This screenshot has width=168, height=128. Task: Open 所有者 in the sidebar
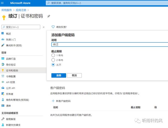(x=9, y=94)
